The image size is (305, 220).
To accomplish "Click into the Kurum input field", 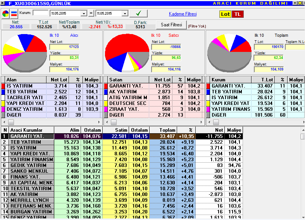I will 40,13.
